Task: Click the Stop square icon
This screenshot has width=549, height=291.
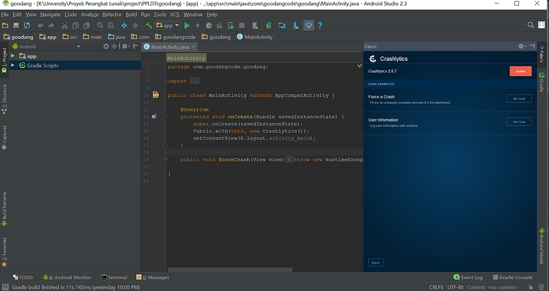Action: pos(241,26)
